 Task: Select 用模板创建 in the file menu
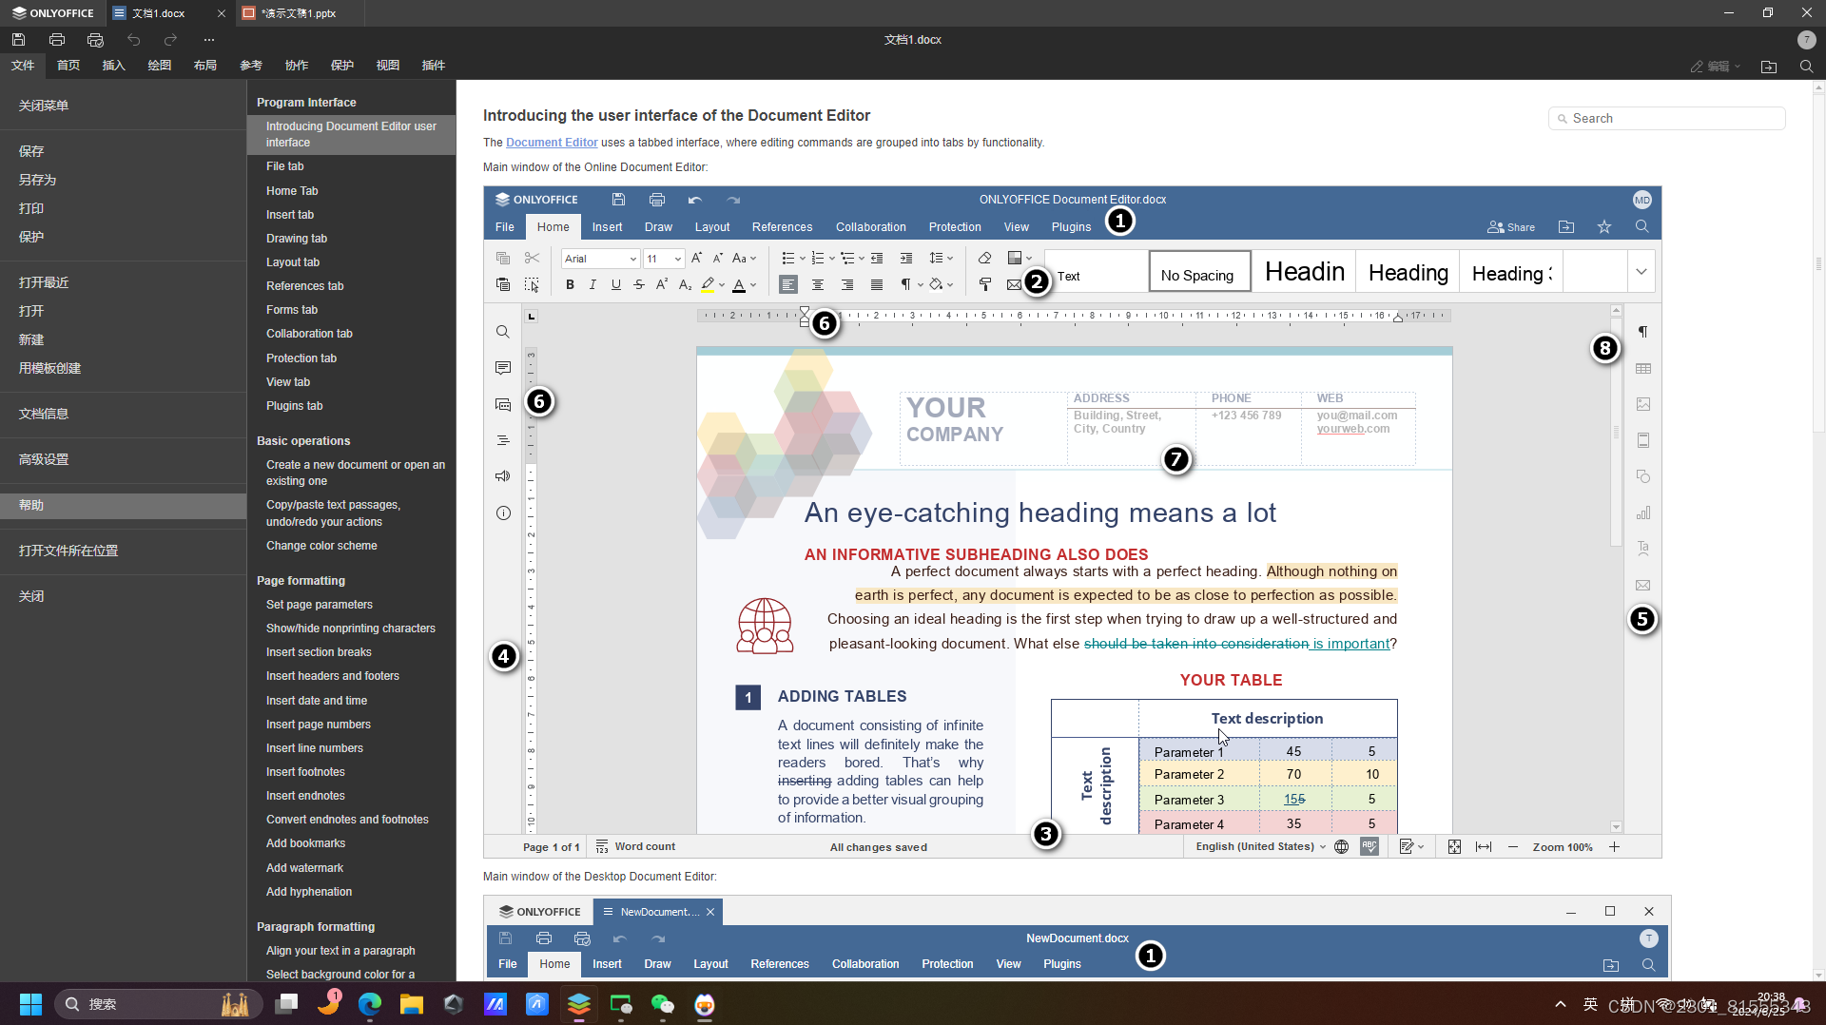[124, 368]
